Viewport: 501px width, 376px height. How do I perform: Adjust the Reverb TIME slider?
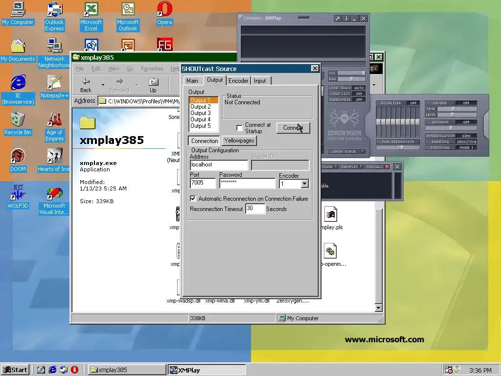[x=457, y=109]
